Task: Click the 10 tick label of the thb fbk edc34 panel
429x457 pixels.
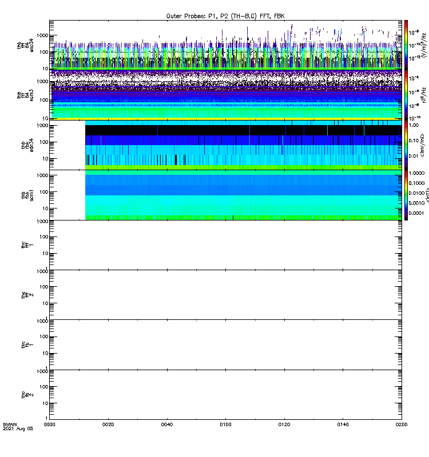Action: click(45, 159)
